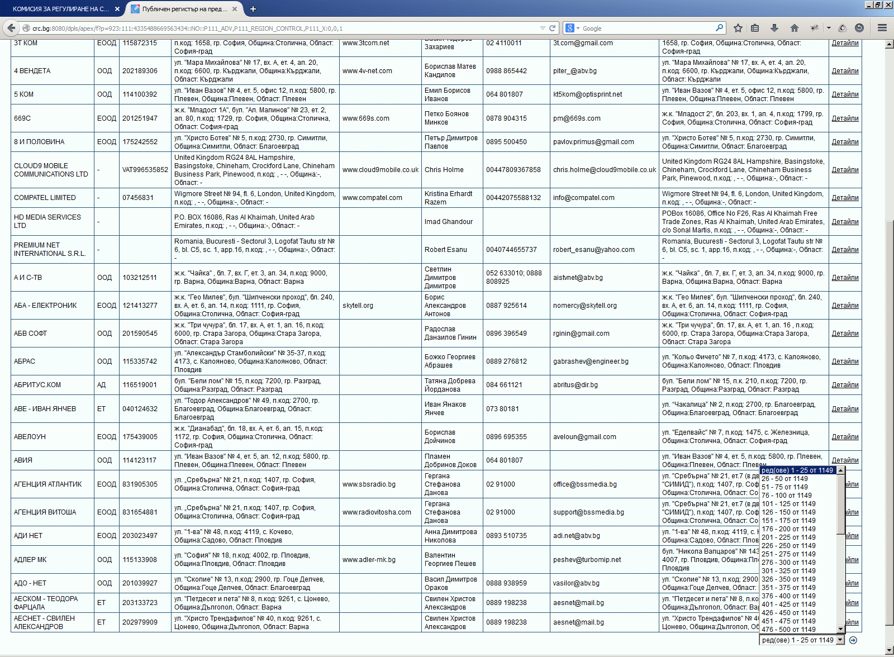Switch to the КОМИСИЯ ЗА РЕГУЛИРАНЕ tab
The width and height of the screenshot is (894, 657).
click(61, 9)
